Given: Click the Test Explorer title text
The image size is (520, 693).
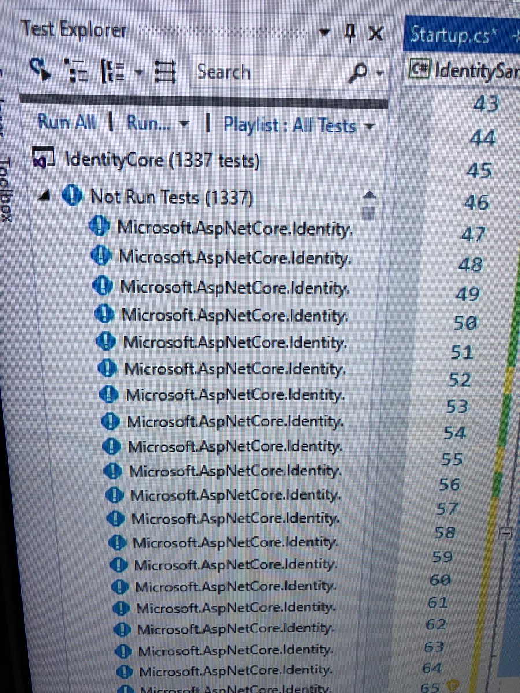Looking at the screenshot, I should (x=73, y=30).
